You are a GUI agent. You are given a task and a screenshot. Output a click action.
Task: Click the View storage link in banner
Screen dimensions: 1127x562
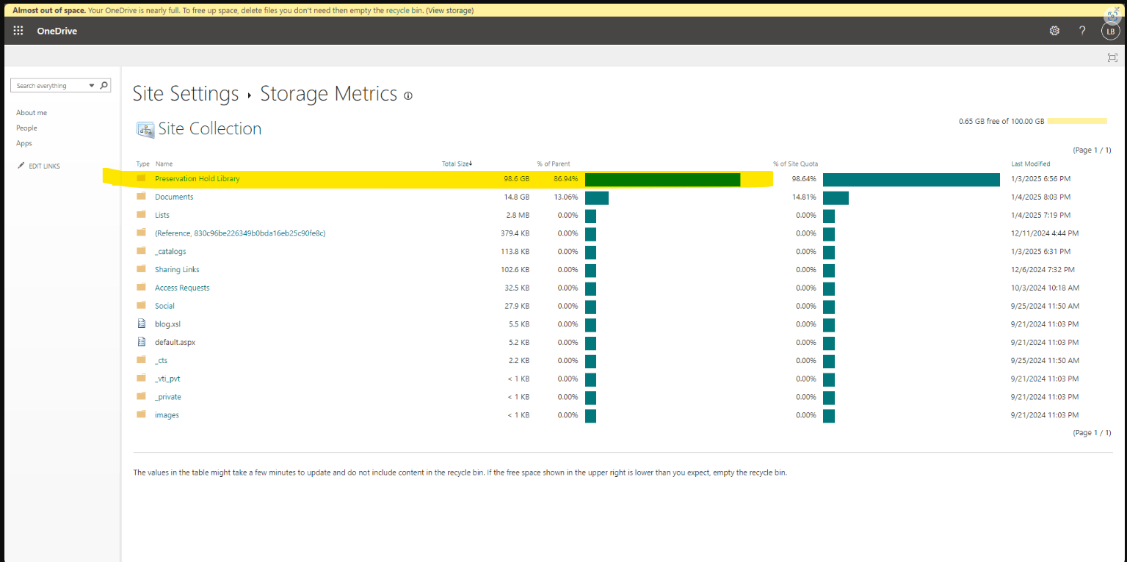pos(449,10)
